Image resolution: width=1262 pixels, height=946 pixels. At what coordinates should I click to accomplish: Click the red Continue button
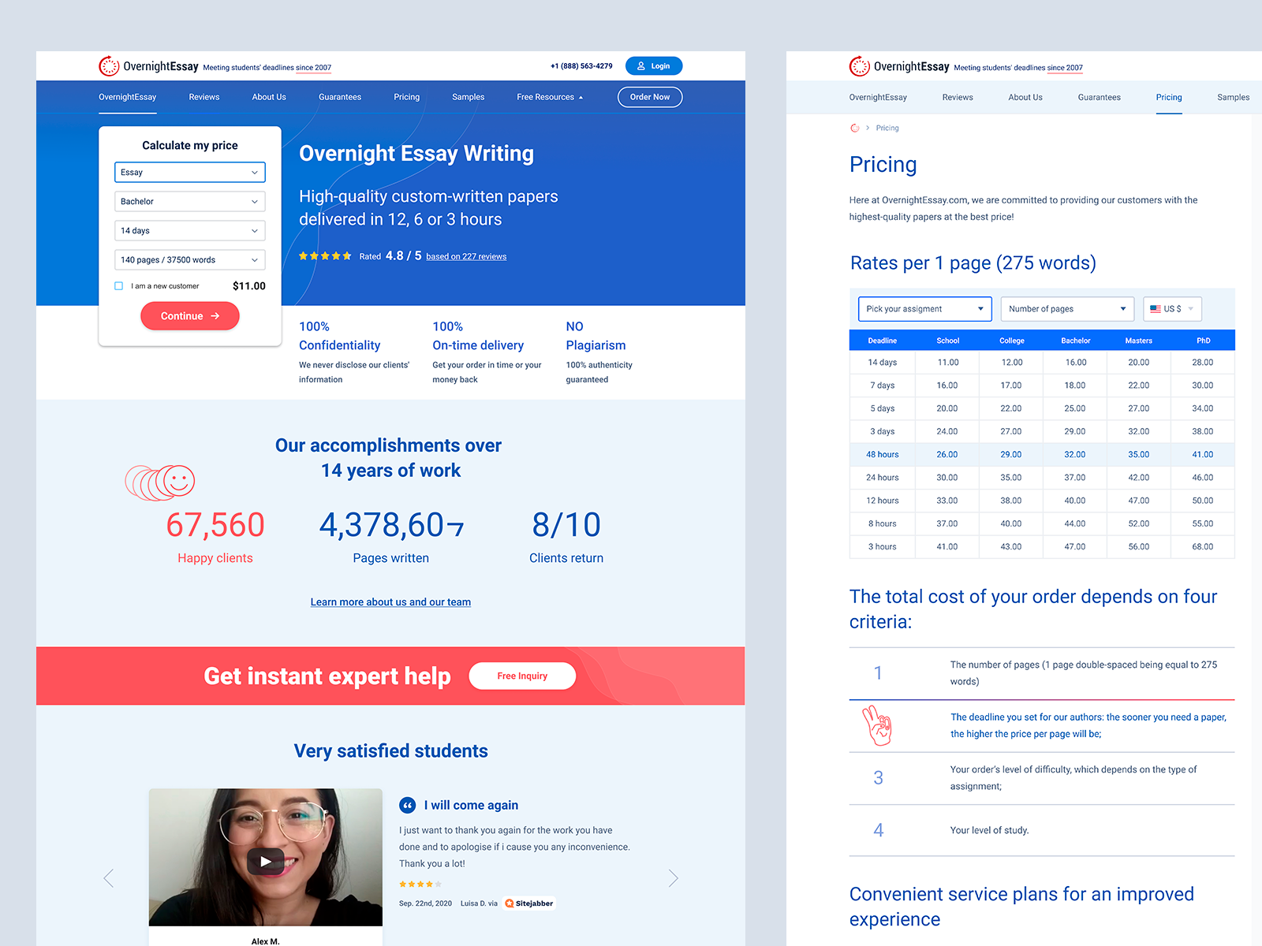click(x=190, y=316)
